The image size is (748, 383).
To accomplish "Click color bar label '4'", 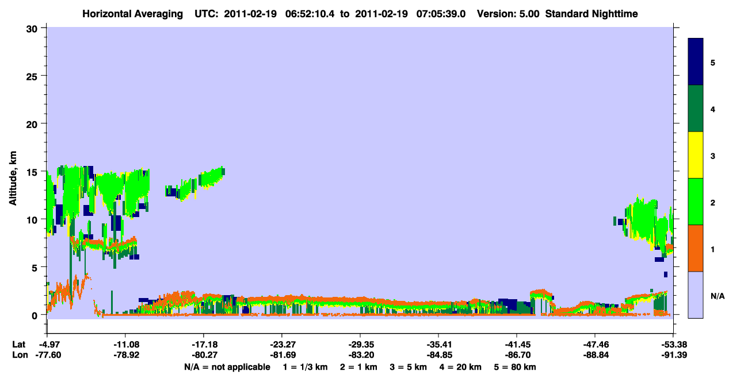I will pyautogui.click(x=713, y=109).
